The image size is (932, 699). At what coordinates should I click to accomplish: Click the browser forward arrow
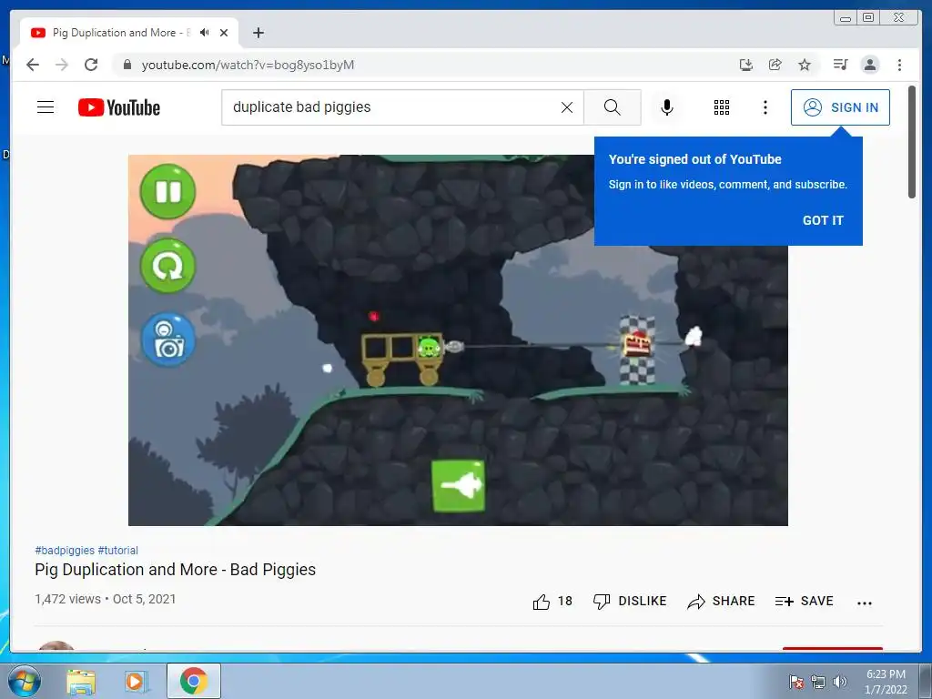[x=62, y=65]
